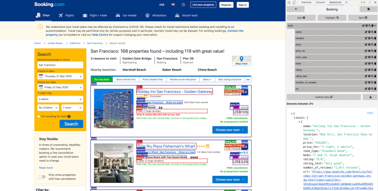
Task: Click the blue Search button
Action: pyautogui.click(x=71, y=124)
